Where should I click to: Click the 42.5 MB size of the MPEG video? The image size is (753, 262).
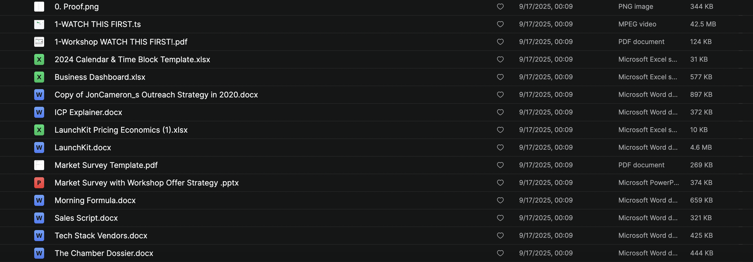click(703, 24)
